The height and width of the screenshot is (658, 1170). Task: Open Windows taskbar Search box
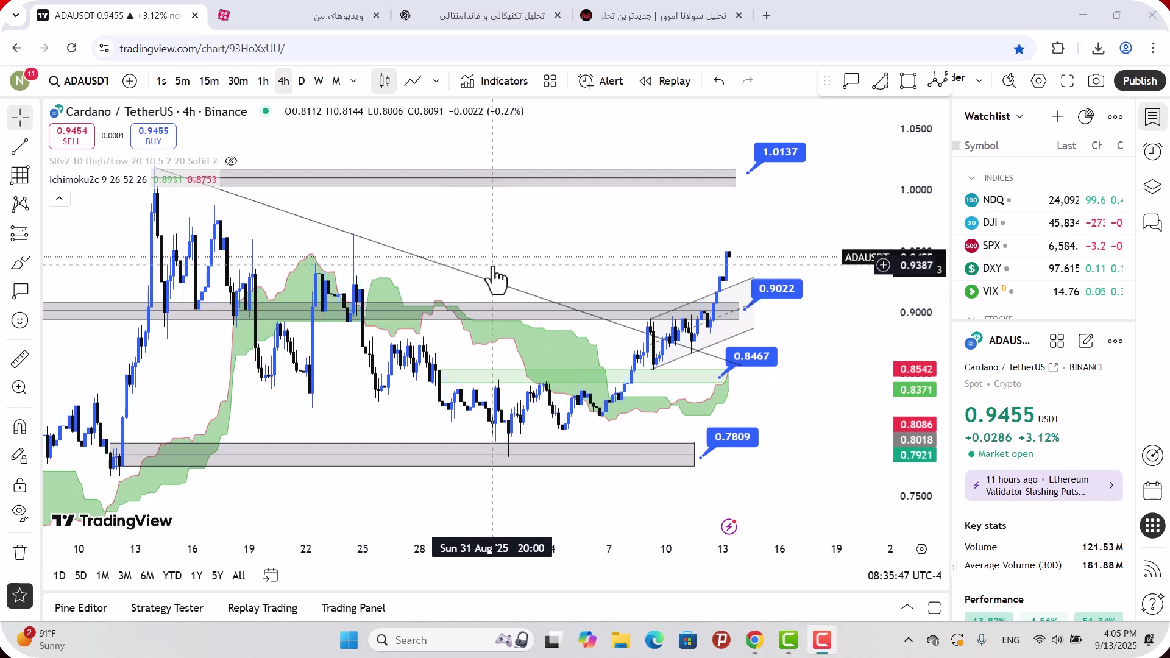tap(452, 640)
